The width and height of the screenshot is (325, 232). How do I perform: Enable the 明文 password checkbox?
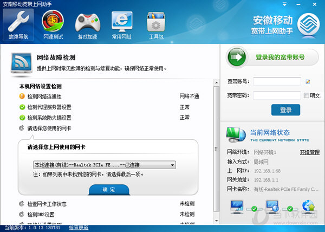(307, 95)
